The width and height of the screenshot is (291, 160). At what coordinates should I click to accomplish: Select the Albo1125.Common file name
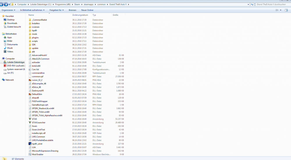pyautogui.click(x=40, y=59)
